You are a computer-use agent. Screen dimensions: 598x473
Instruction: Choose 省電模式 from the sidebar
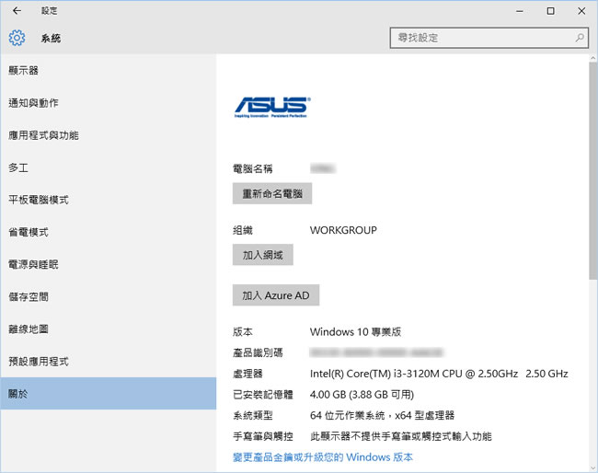coord(109,232)
